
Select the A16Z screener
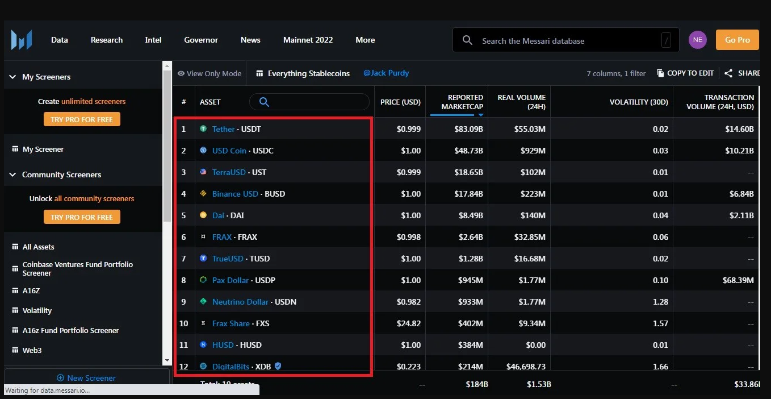point(31,290)
